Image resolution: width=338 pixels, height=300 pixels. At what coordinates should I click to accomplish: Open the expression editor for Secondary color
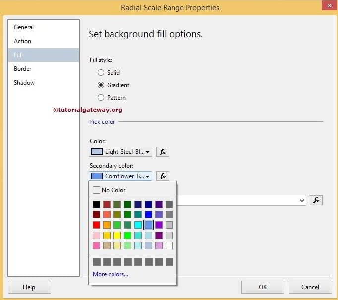click(x=163, y=176)
